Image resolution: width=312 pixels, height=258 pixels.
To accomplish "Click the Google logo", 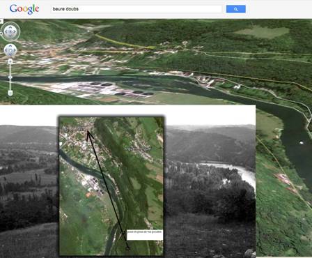I will (24, 9).
